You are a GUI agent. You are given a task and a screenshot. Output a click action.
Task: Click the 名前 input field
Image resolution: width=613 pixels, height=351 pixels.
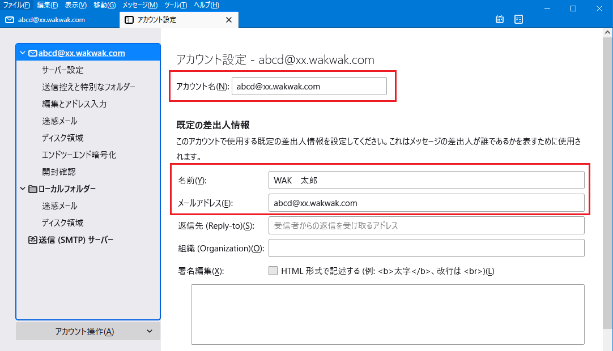tap(427, 180)
